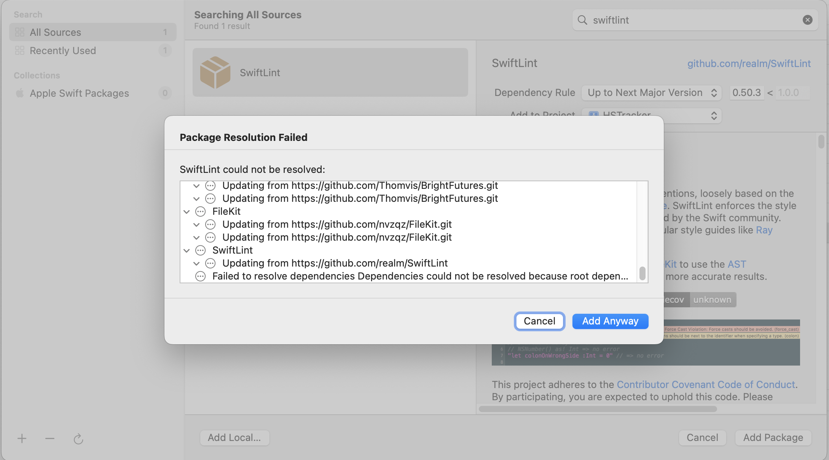Image resolution: width=829 pixels, height=460 pixels.
Task: Click the minus icon to remove a collection
Action: (x=50, y=439)
